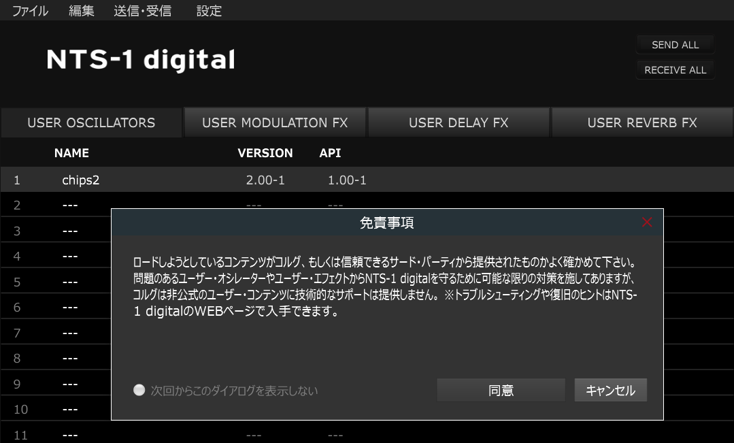Switch to USER REVERB FX tab
This screenshot has width=734, height=443.
click(x=642, y=122)
